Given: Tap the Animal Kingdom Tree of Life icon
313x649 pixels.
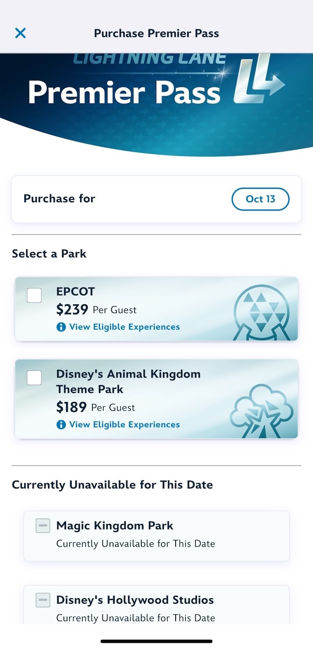Looking at the screenshot, I should click(x=262, y=411).
